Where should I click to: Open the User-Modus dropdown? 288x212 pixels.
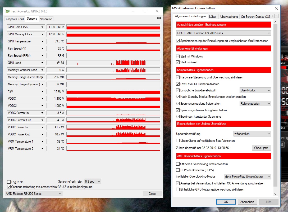pos(255,90)
